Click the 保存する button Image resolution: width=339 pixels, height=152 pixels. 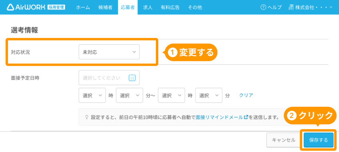(319, 140)
